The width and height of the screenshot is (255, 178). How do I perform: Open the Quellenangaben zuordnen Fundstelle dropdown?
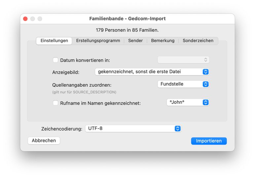point(183,84)
